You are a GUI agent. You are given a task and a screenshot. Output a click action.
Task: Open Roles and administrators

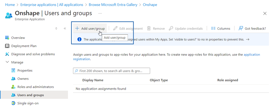click(x=33, y=87)
